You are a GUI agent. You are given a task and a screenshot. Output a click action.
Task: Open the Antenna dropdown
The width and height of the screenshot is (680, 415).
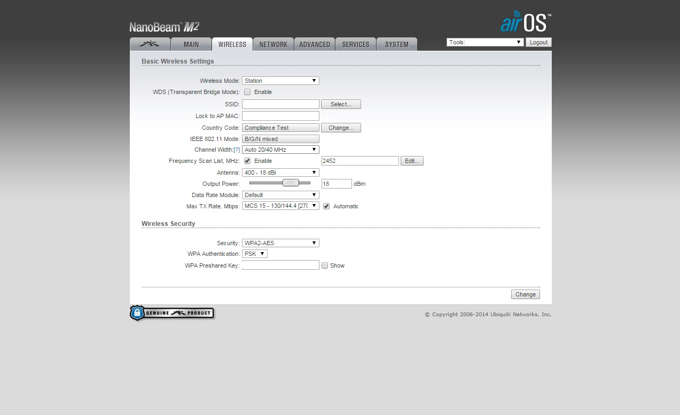pyautogui.click(x=280, y=173)
